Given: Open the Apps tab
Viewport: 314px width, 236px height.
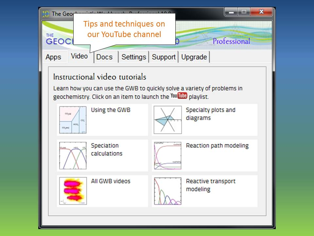Looking at the screenshot, I should (53, 57).
